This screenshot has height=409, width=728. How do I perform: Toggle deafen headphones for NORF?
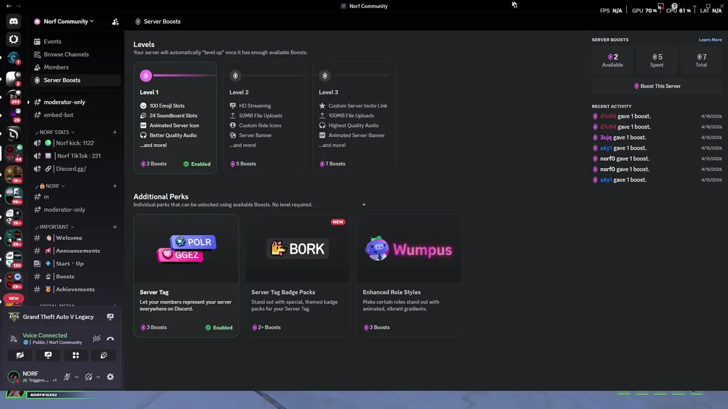click(x=89, y=377)
